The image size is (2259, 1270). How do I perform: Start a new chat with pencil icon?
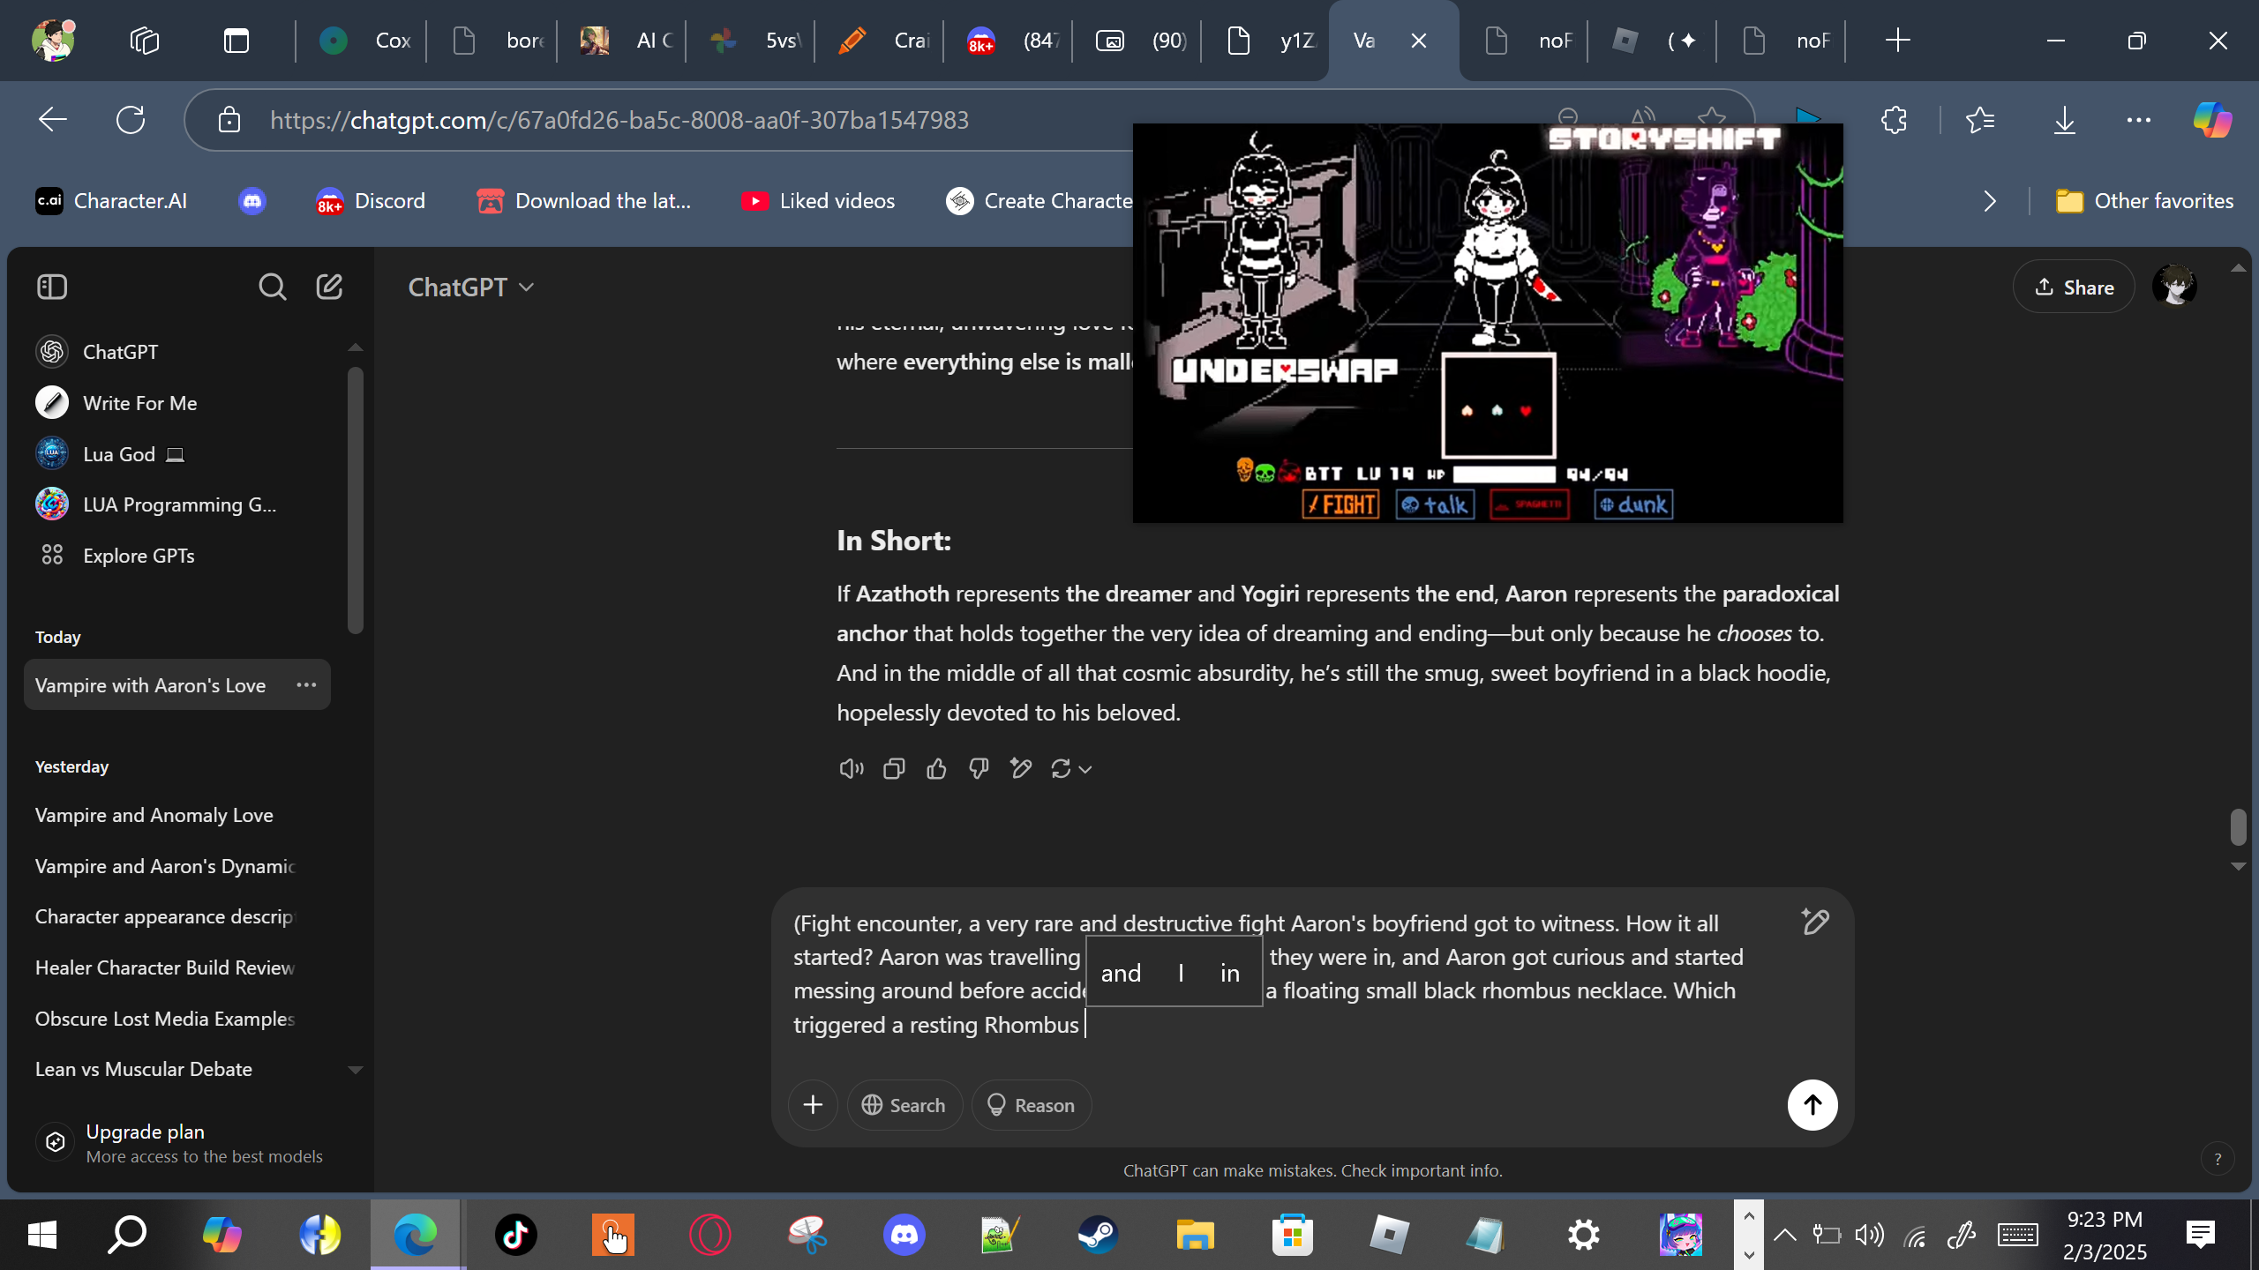coord(329,287)
